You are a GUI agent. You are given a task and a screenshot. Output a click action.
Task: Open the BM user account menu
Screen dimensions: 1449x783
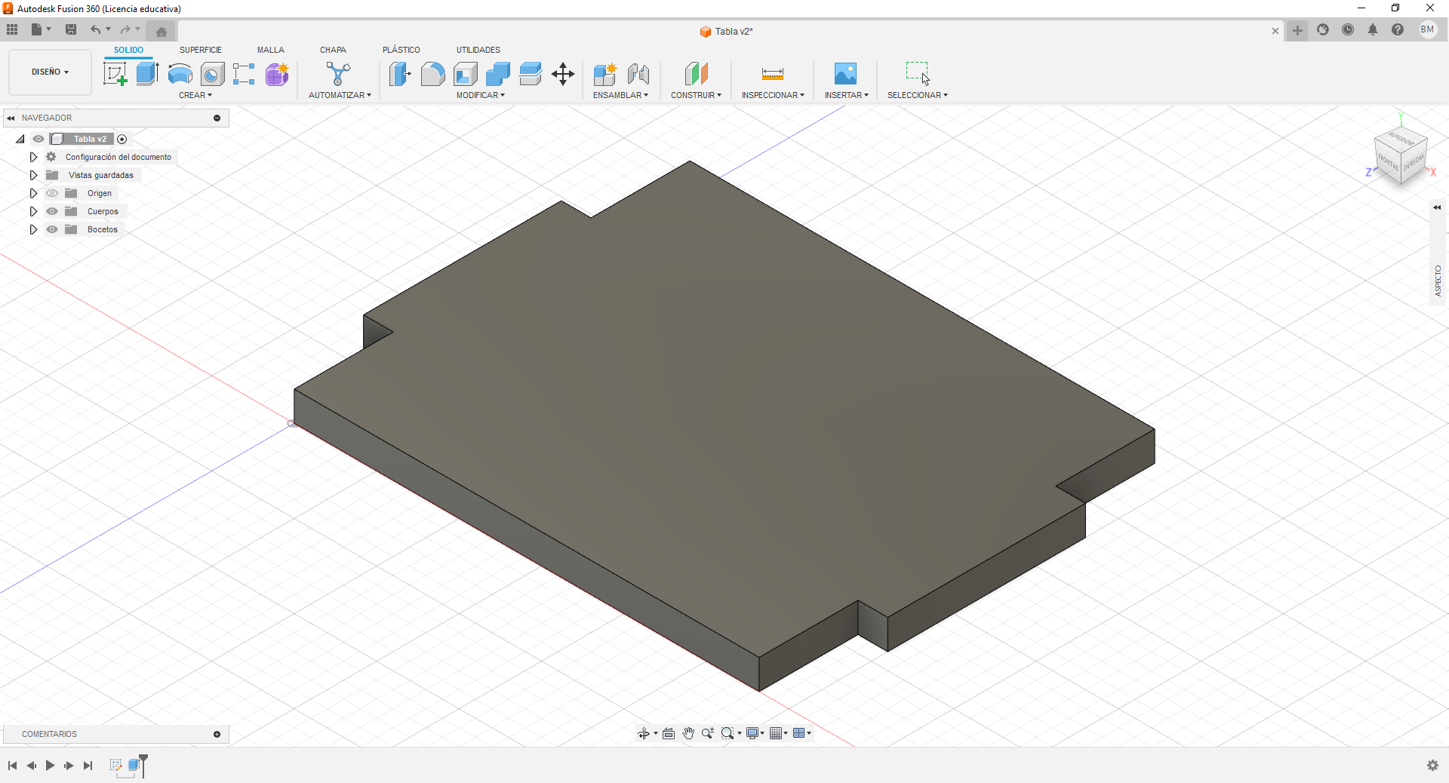tap(1427, 30)
